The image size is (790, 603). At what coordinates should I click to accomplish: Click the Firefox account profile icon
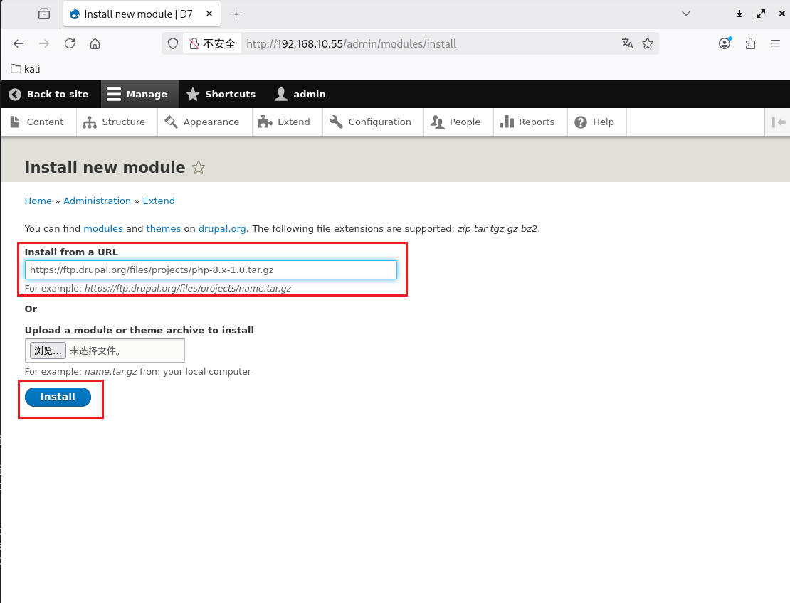pos(725,43)
